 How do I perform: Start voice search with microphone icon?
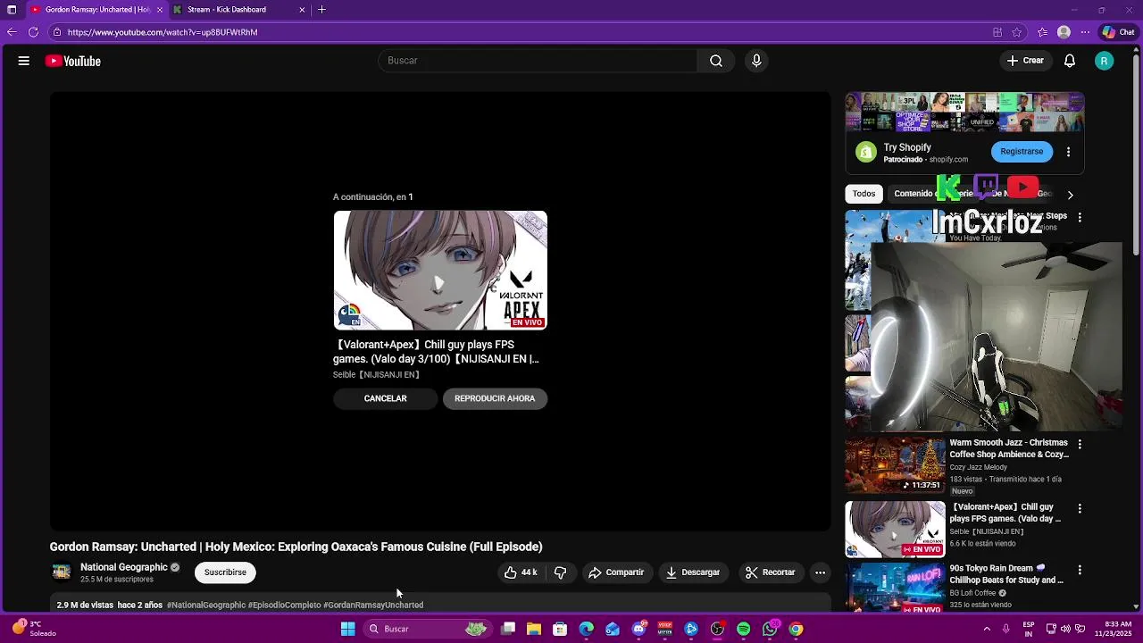click(x=756, y=61)
